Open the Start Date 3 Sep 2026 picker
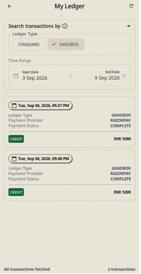This screenshot has width=141, height=274. (35, 75)
